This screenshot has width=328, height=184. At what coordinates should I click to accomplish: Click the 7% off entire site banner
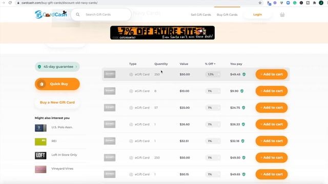pyautogui.click(x=162, y=33)
